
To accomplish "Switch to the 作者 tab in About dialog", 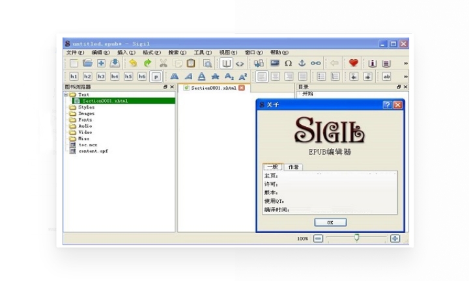I will [293, 167].
